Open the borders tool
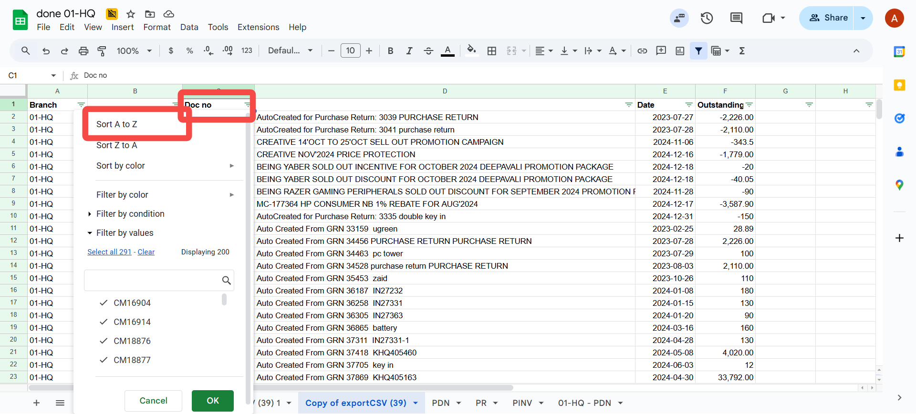 tap(492, 50)
